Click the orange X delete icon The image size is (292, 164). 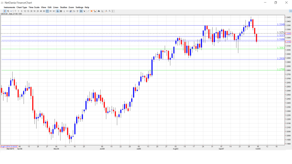(92, 11)
